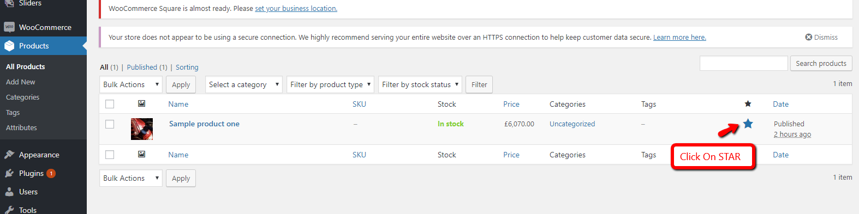Switch to the Published (1) view
Image resolution: width=859 pixels, height=214 pixels.
click(147, 67)
